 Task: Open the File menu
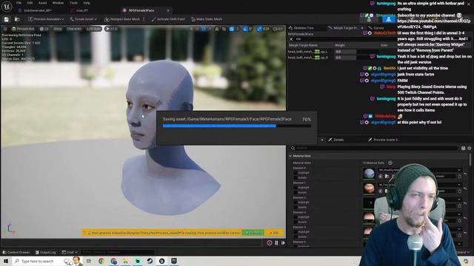(19, 3)
